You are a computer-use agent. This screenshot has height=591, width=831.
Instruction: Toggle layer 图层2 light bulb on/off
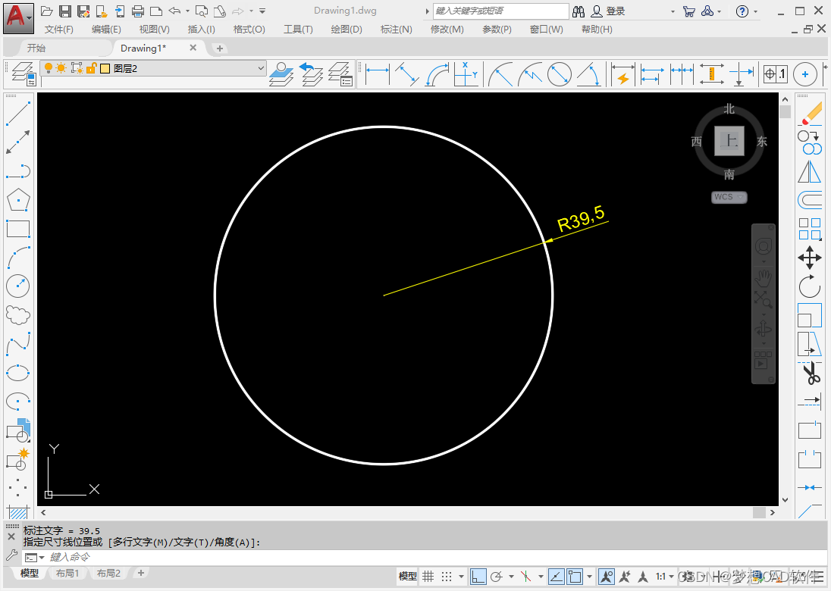click(x=49, y=67)
